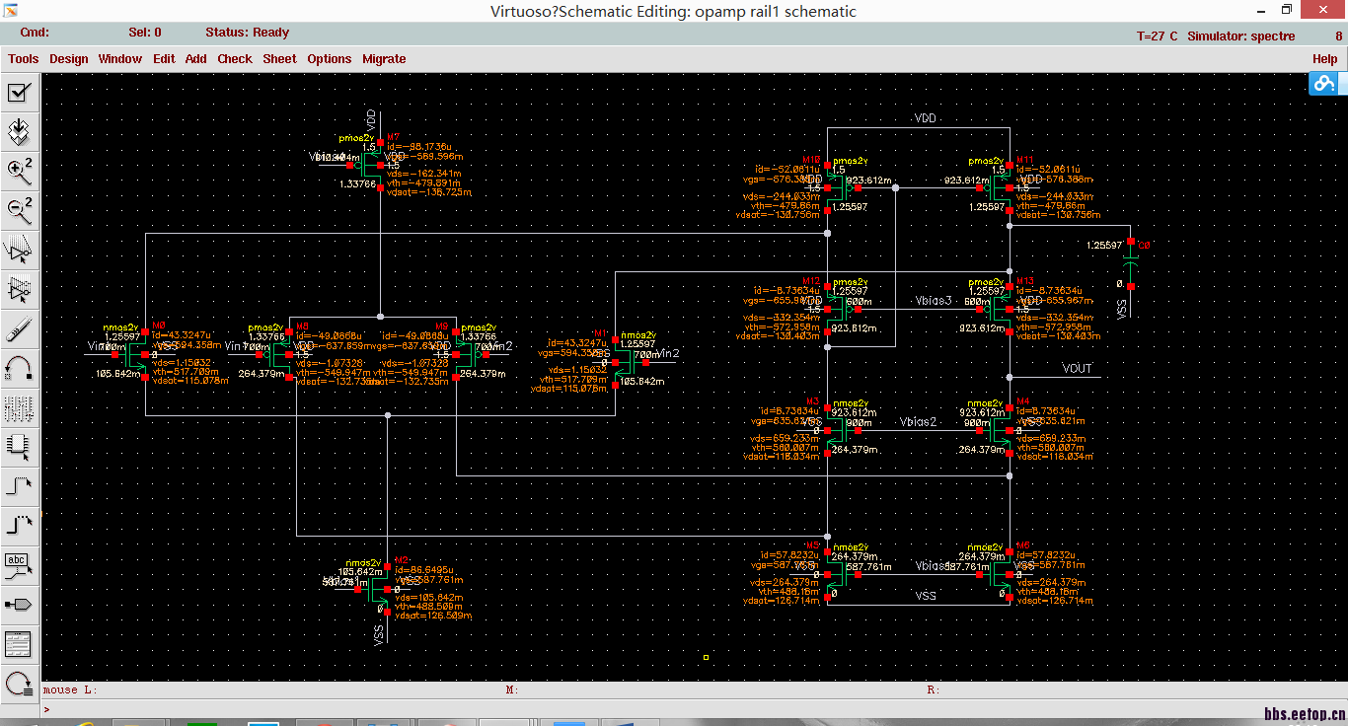
Task: Open the Help menu
Action: pos(1324,59)
